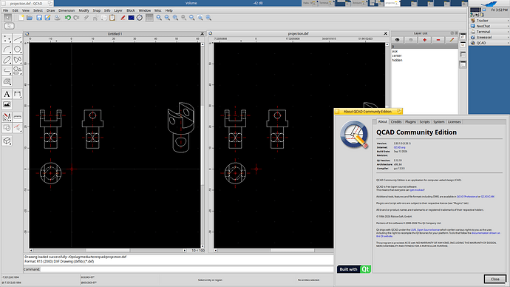Close the Untitled 1 drawing tab
Screen dimensions: 510x287
coord(202,34)
